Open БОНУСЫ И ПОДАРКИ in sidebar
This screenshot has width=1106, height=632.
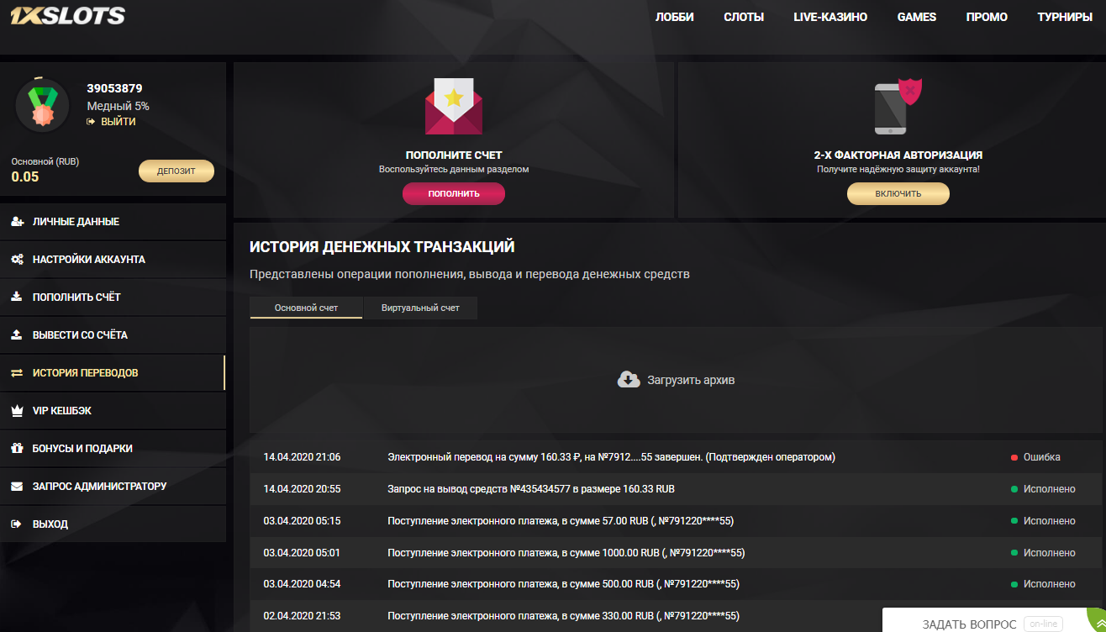tap(113, 449)
